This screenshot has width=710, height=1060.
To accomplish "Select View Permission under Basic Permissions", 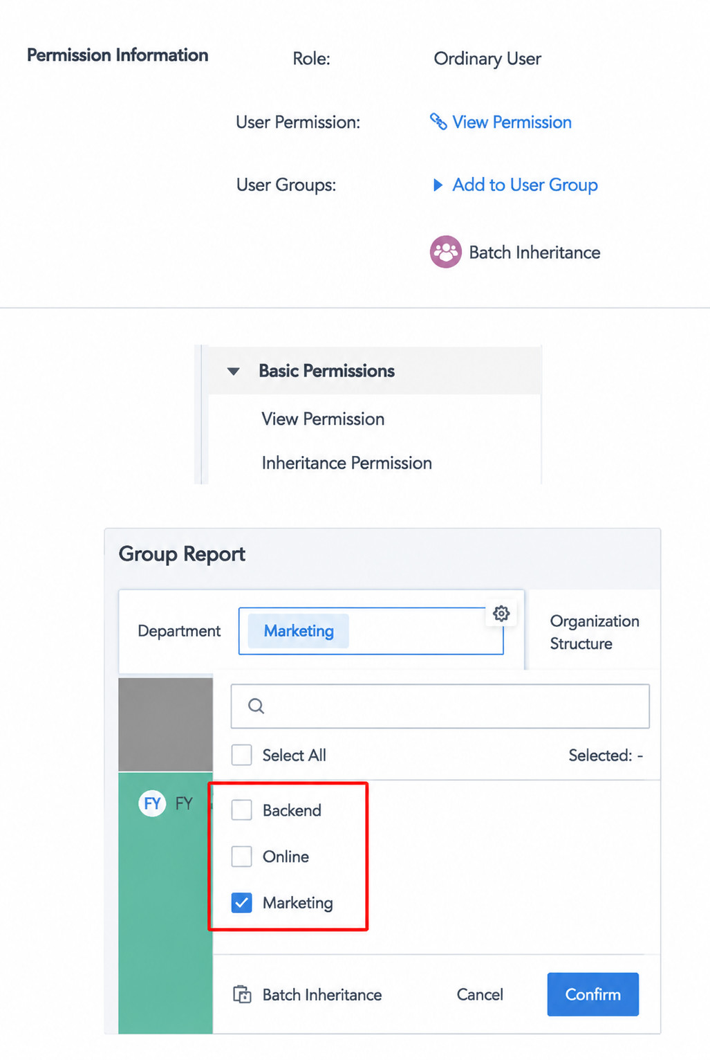I will [323, 419].
